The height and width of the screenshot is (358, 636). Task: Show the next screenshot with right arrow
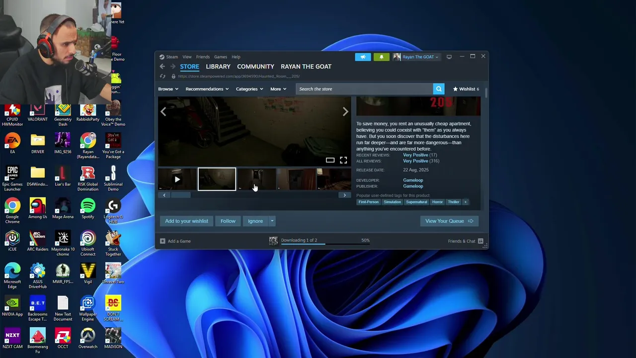click(345, 112)
